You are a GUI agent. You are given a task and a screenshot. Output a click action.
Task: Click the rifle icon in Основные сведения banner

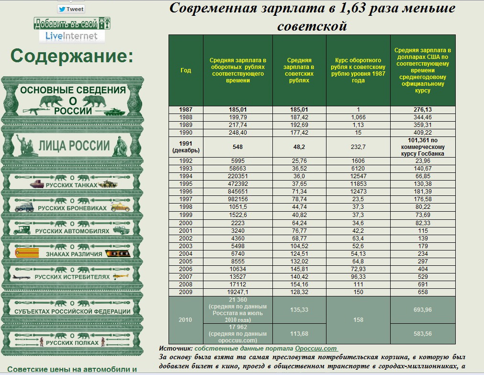[x=35, y=111]
